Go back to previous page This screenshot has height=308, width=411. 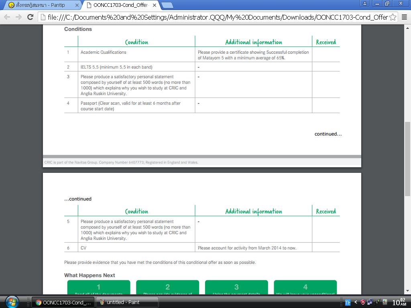pyautogui.click(x=7, y=17)
